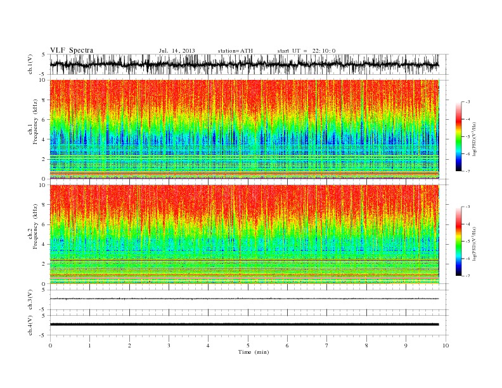Click the "ch.3(V)" axis label
Image resolution: width=502 pixels, height=388 pixels.
pos(30,300)
